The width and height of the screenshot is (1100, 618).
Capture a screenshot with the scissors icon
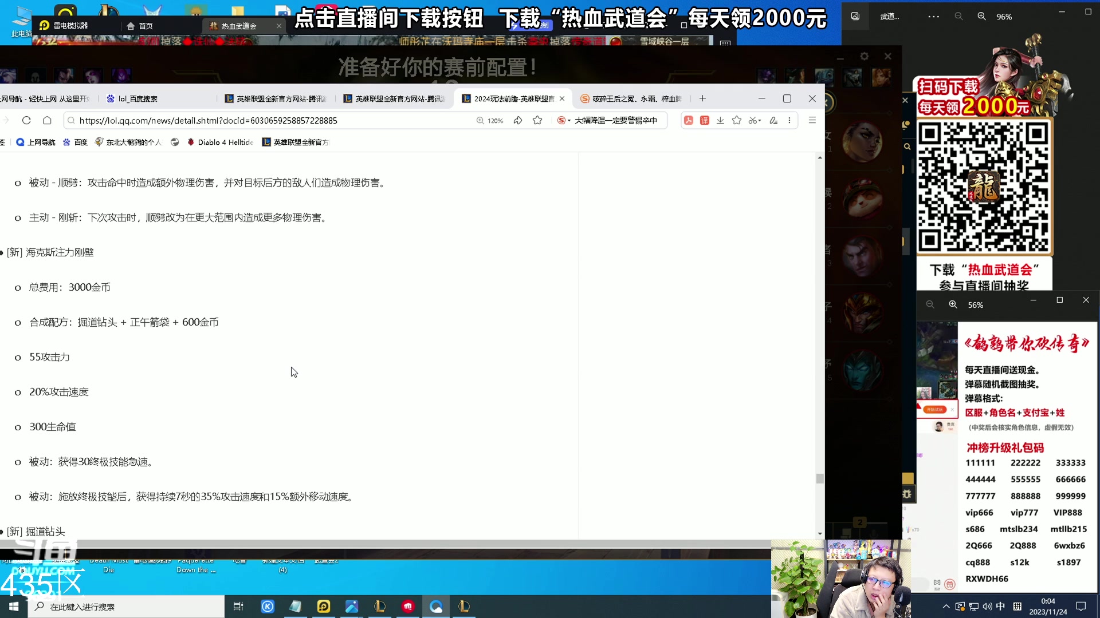tap(753, 120)
